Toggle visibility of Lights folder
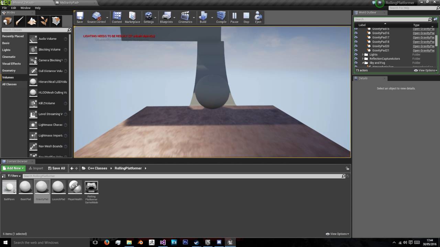Image resolution: width=440 pixels, height=247 pixels. click(x=356, y=55)
